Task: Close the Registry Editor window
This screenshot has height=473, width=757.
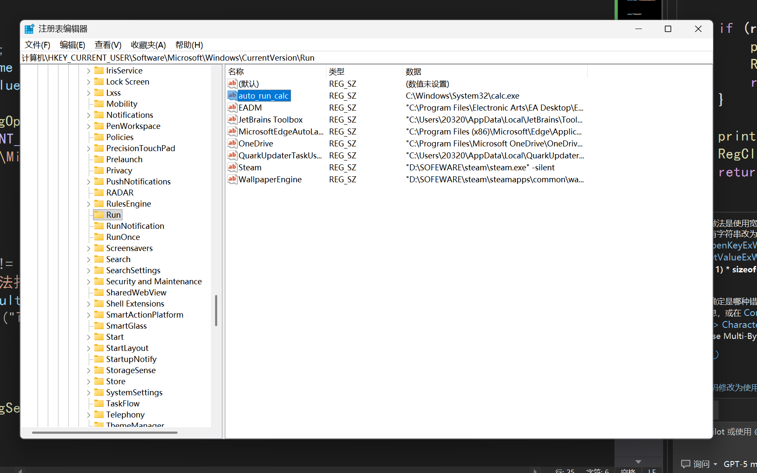Action: (x=698, y=29)
